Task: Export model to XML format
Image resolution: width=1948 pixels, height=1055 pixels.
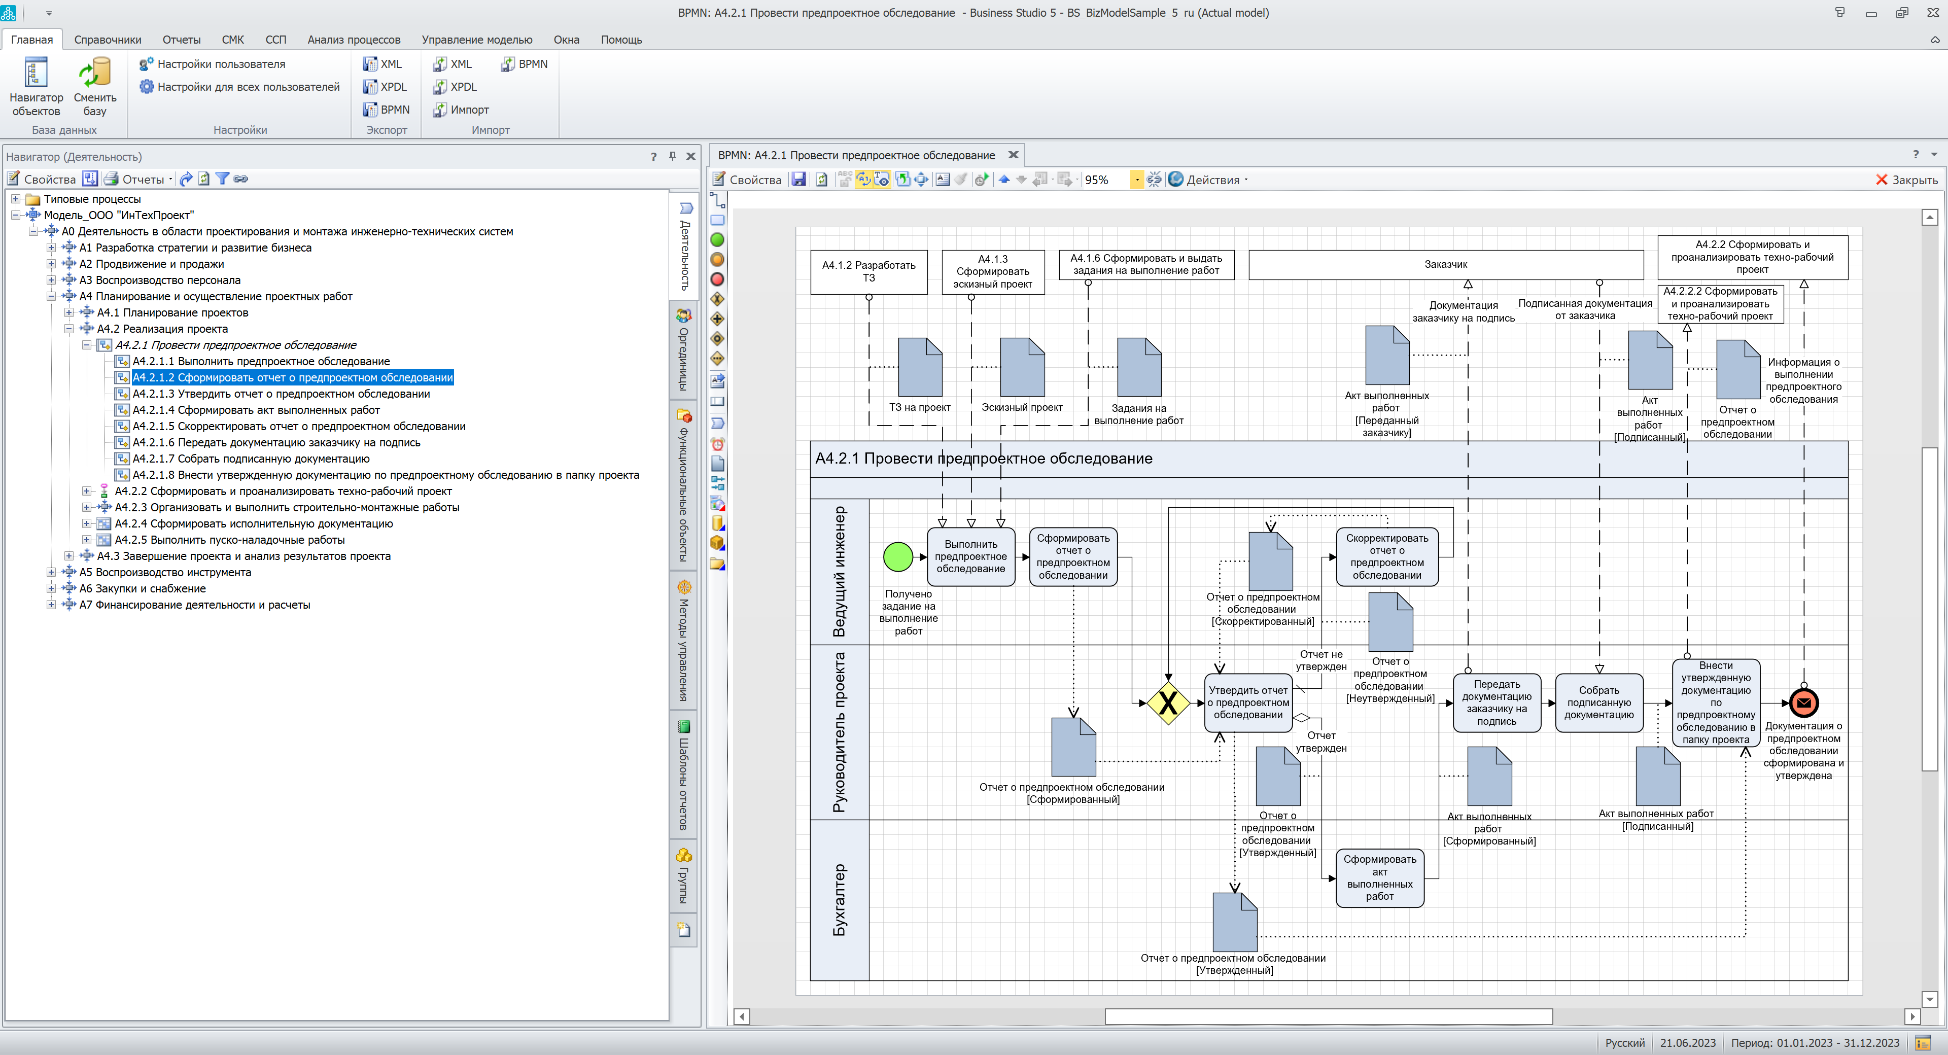Action: pos(382,64)
